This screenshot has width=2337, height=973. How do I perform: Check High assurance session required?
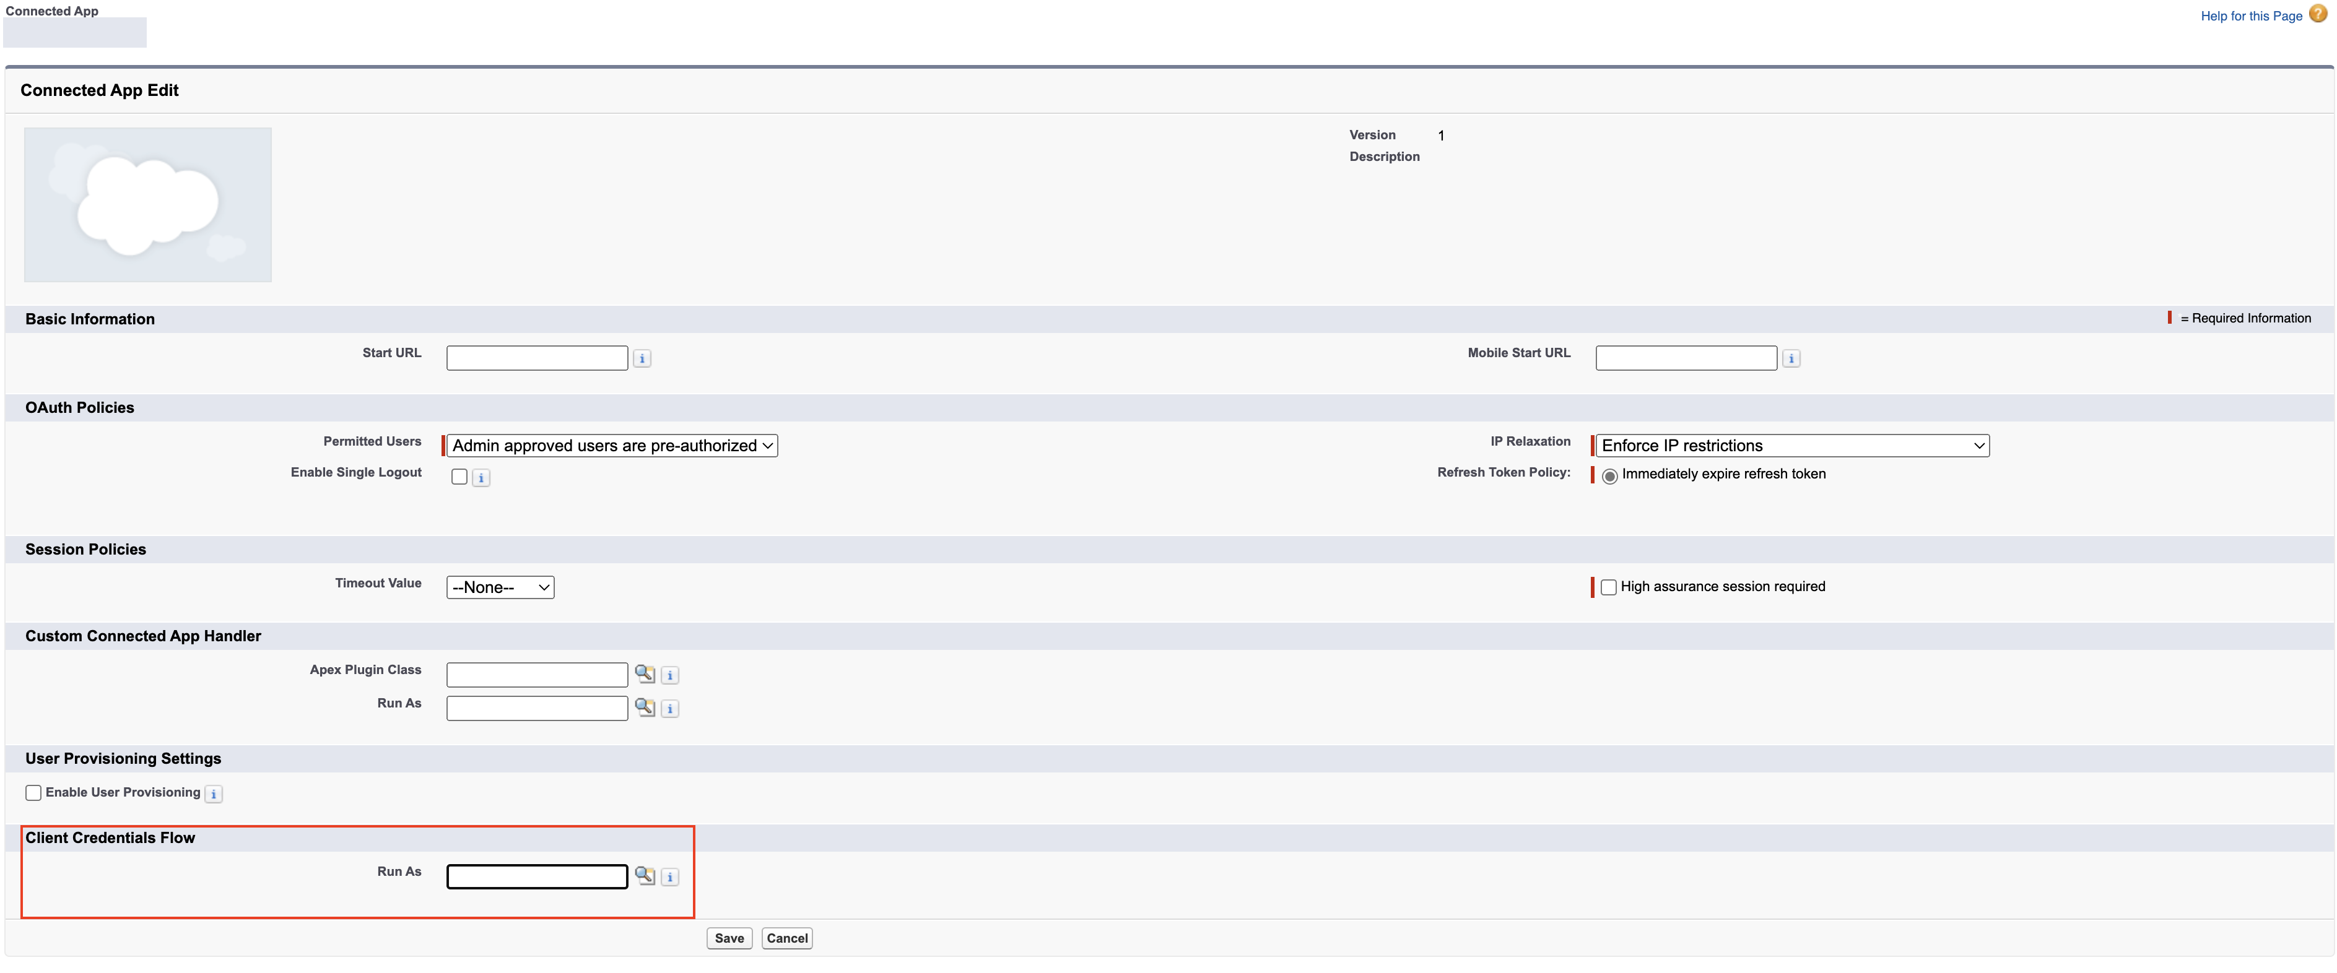click(x=1609, y=587)
